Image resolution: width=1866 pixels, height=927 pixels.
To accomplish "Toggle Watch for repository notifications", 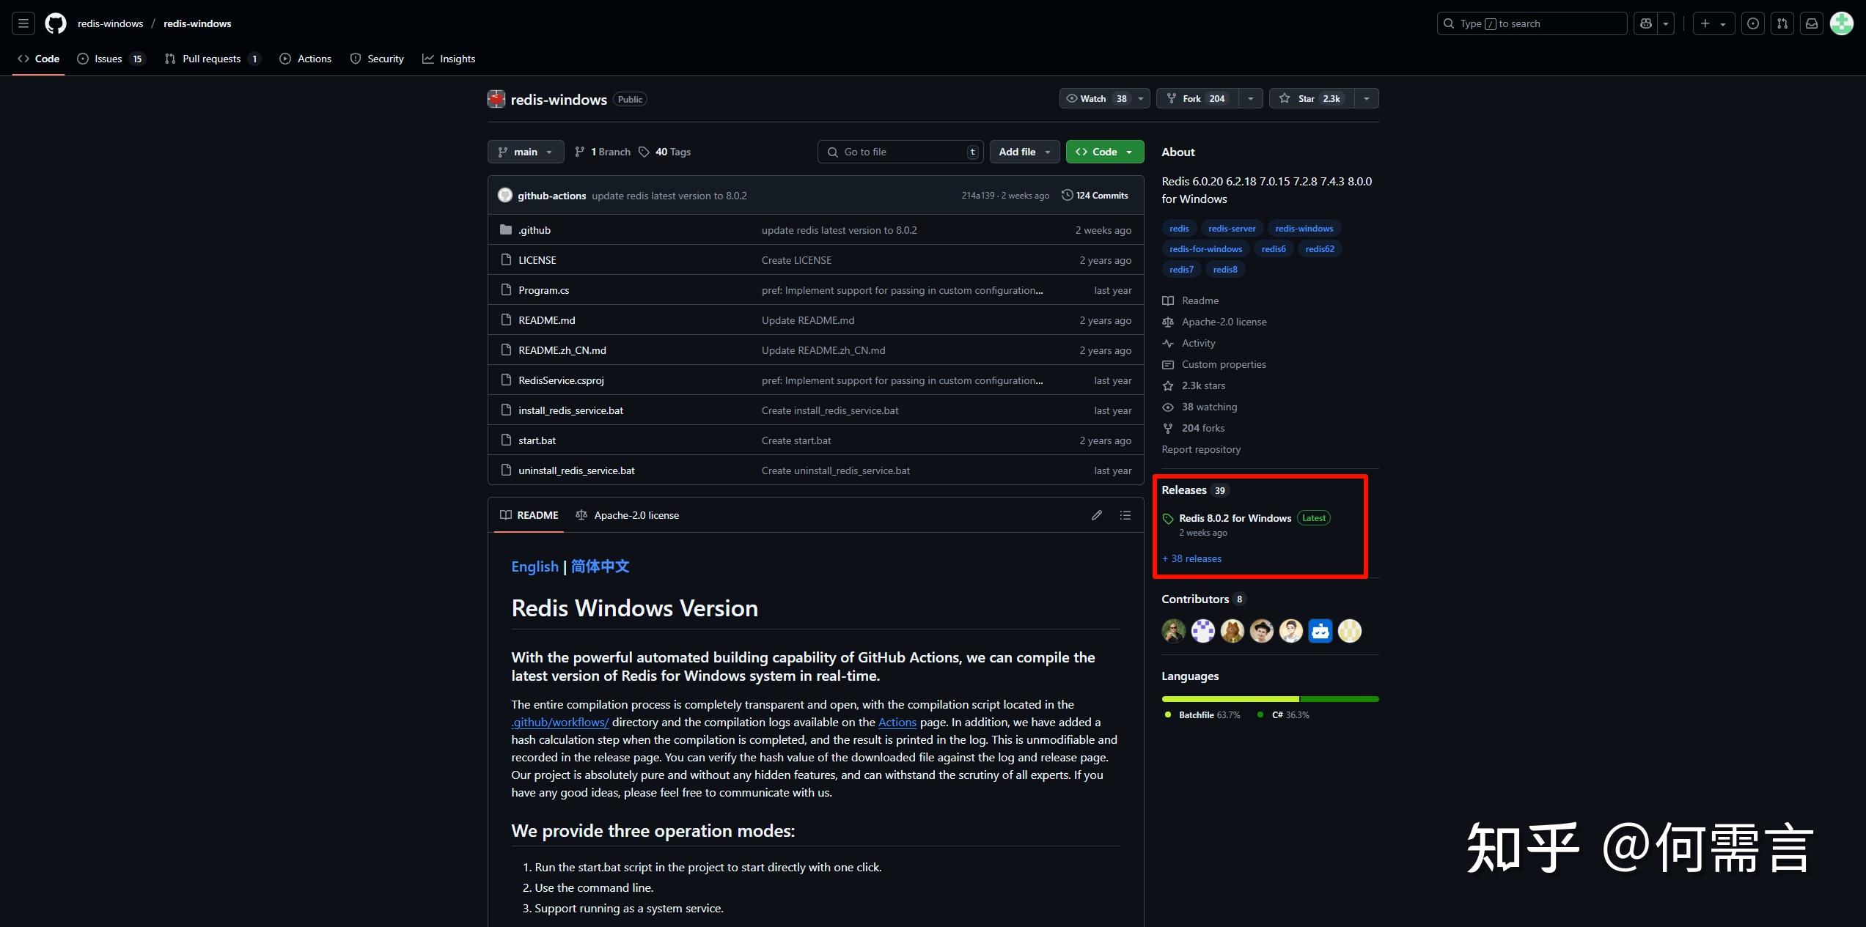I will coord(1097,98).
